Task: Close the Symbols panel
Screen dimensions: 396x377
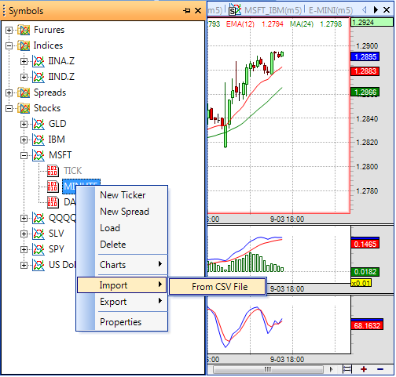Action: pyautogui.click(x=198, y=11)
